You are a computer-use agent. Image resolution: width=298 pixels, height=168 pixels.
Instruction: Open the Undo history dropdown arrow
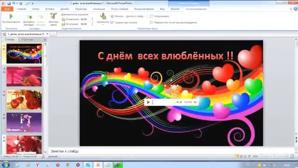(x=17, y=3)
